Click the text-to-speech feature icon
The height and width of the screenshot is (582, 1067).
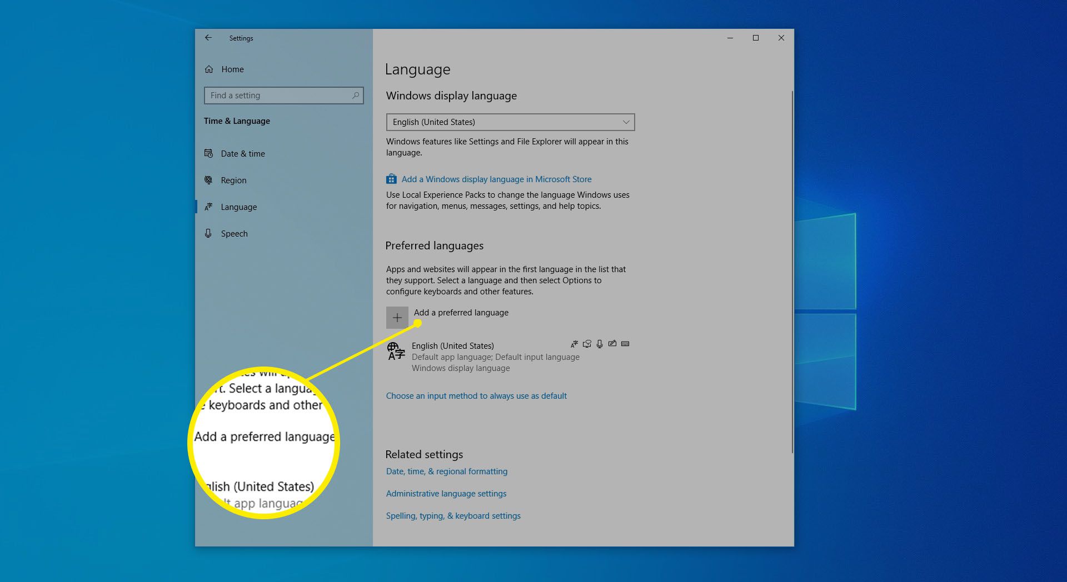[587, 344]
